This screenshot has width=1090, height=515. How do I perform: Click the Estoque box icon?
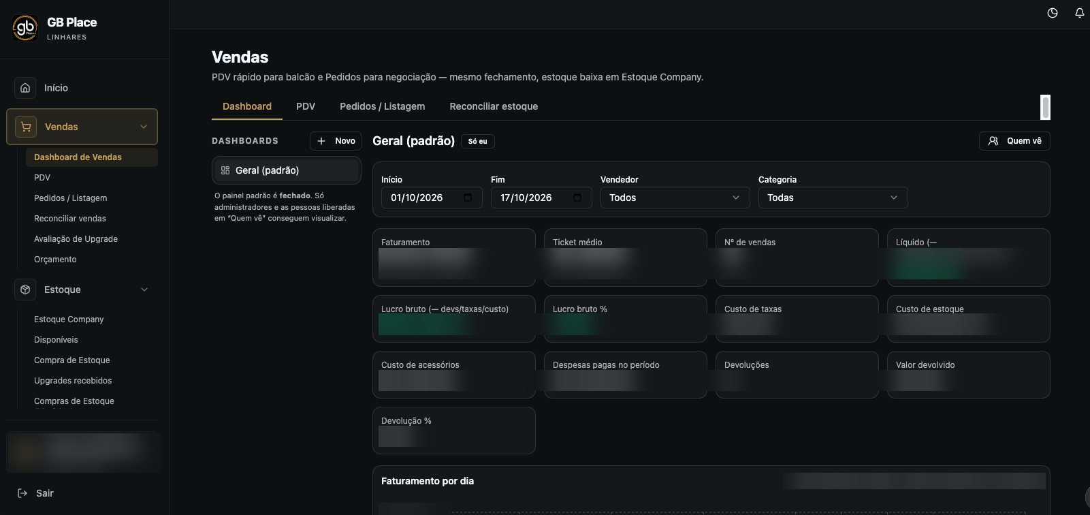(25, 290)
